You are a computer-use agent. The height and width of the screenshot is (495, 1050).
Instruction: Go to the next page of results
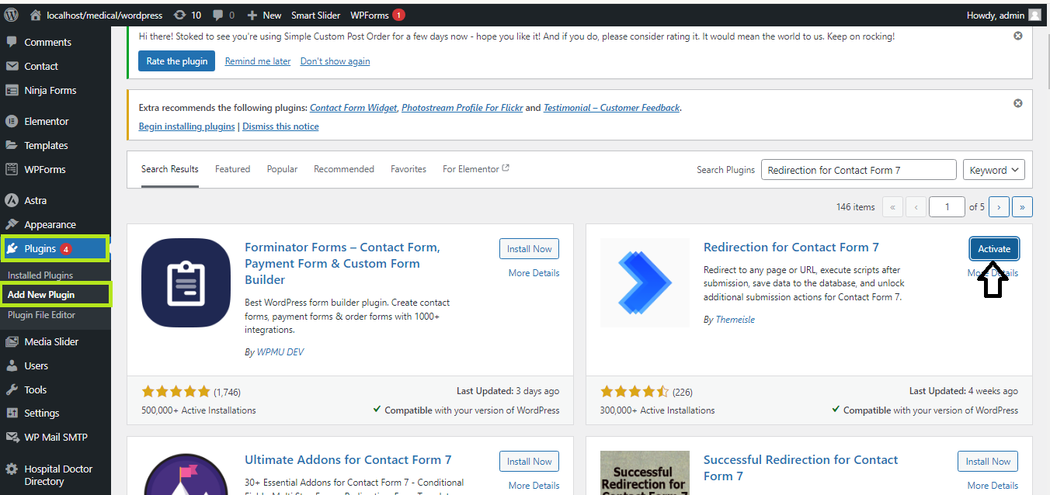click(1000, 207)
